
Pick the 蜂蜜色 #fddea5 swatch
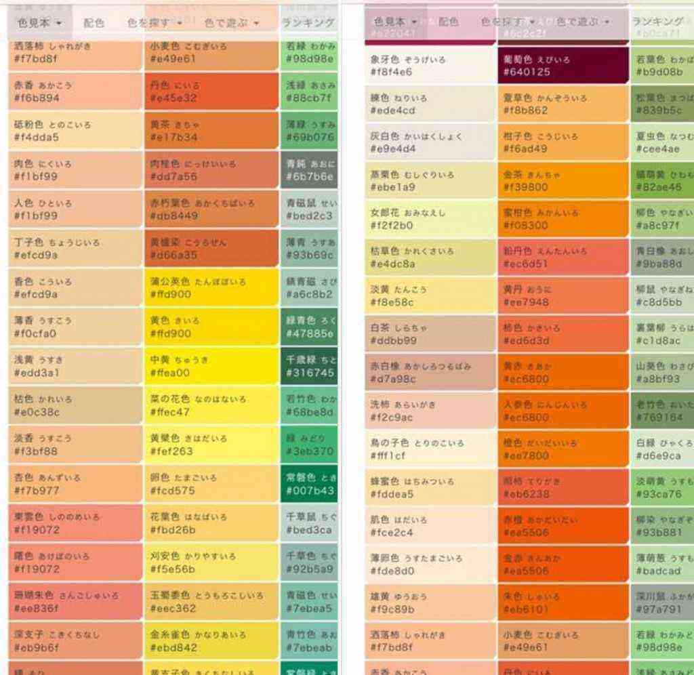(430, 488)
